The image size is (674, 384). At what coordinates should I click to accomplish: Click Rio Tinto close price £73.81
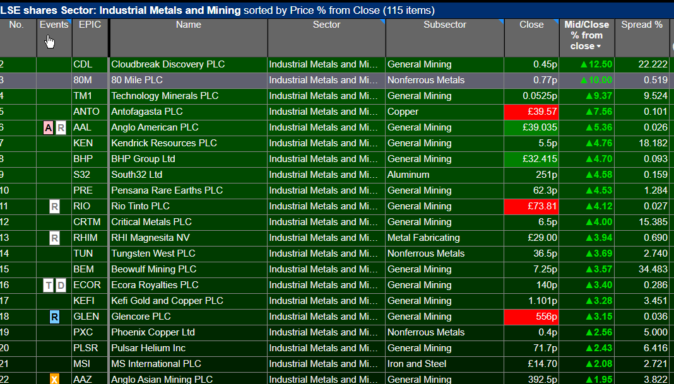(531, 207)
